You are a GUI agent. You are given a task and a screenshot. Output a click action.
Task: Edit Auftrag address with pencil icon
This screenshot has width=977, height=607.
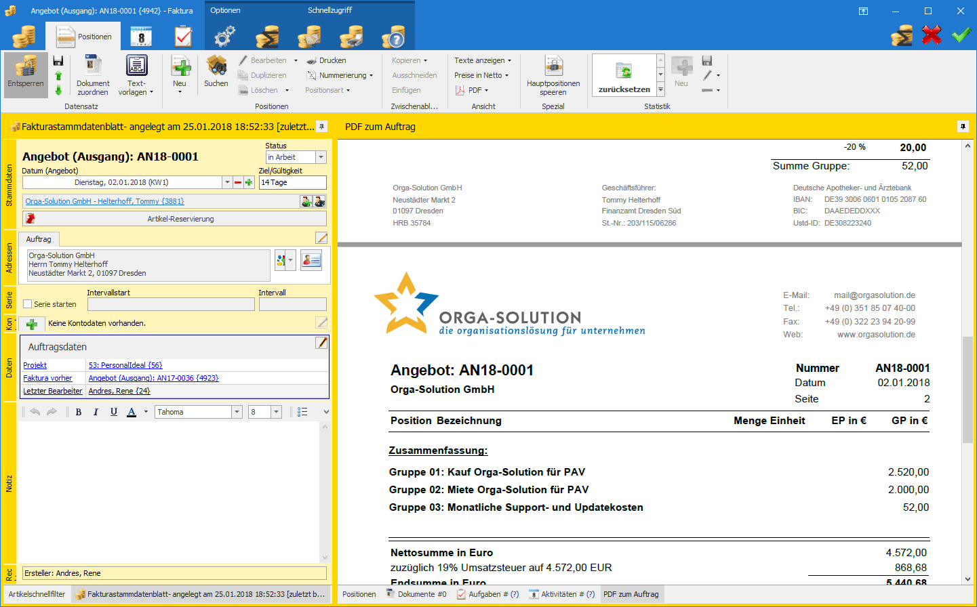[x=321, y=238]
